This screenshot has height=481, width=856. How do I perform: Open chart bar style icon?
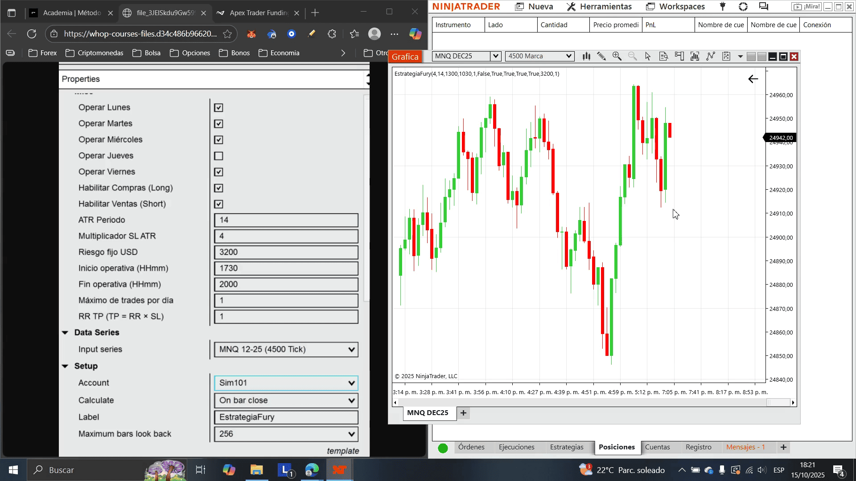(586, 56)
